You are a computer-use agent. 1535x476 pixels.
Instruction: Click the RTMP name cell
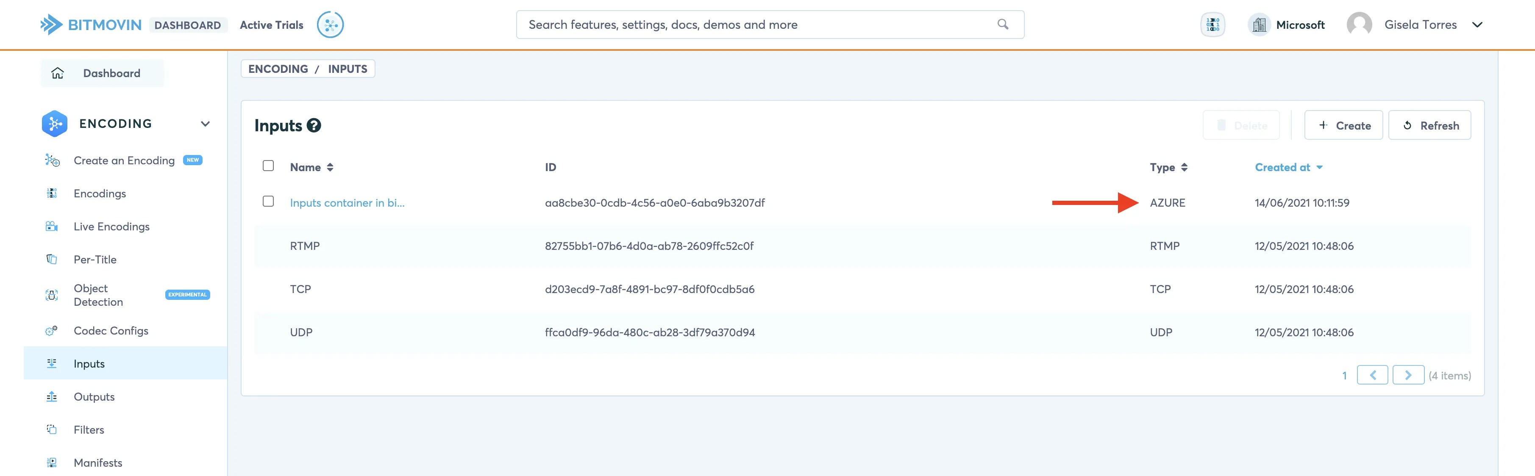click(305, 246)
